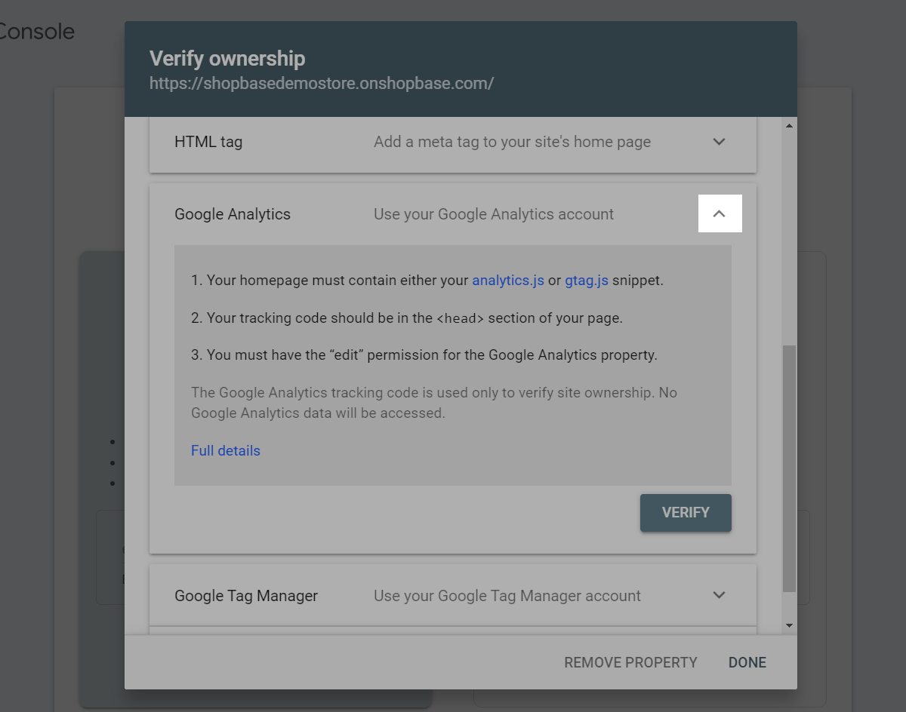Click 'Use your Google Analytics account' text
The image size is (906, 712).
coord(494,214)
